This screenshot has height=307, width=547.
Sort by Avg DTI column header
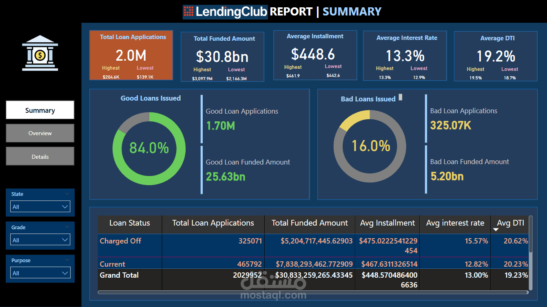510,223
